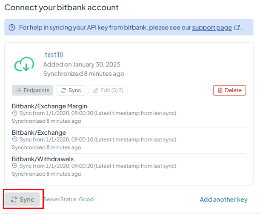Click the pencil icon in Edit (3/3)
260x214 pixels.
click(96, 90)
